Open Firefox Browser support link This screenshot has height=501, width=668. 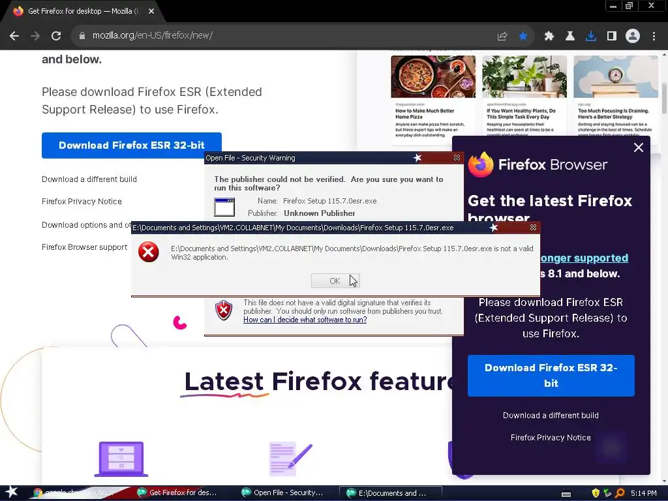[84, 247]
